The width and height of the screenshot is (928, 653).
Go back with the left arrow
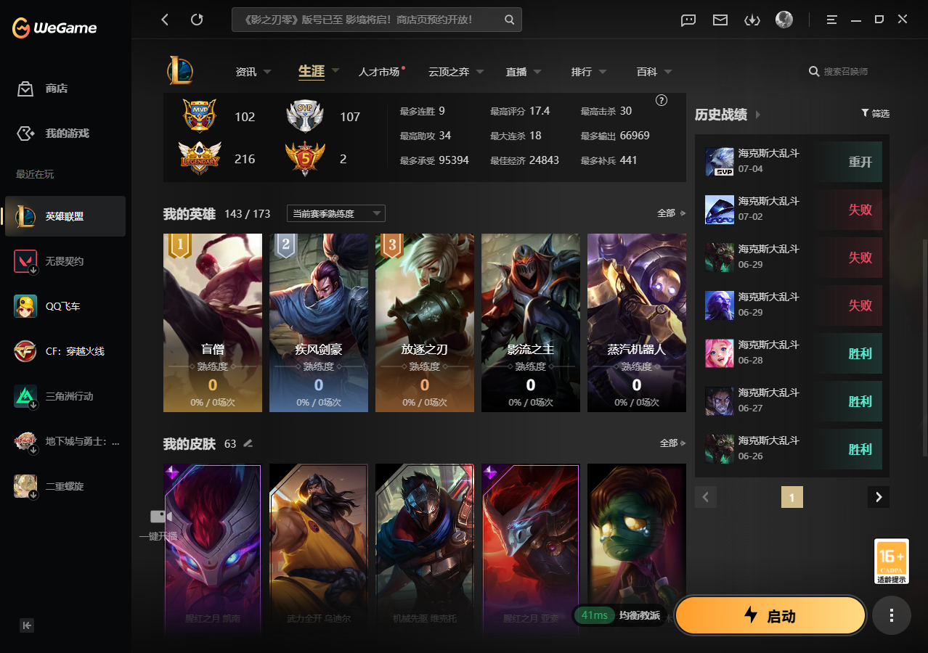pos(165,20)
